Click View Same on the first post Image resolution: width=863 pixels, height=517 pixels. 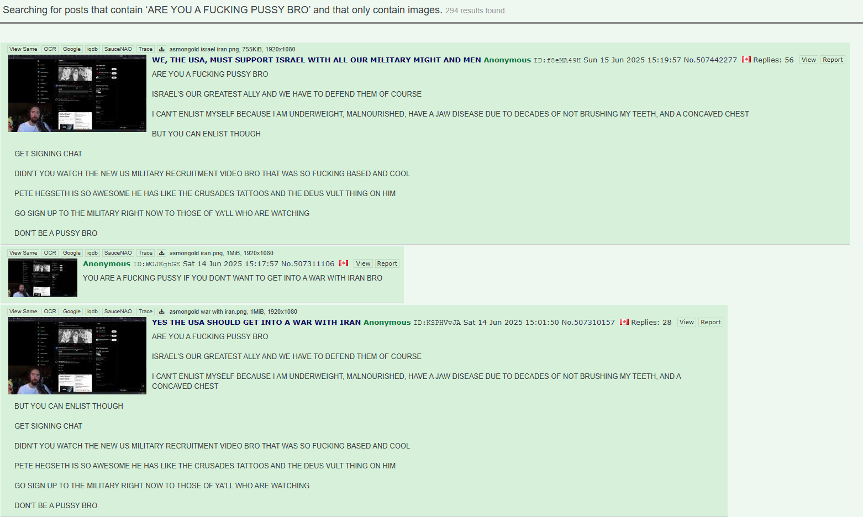point(23,49)
